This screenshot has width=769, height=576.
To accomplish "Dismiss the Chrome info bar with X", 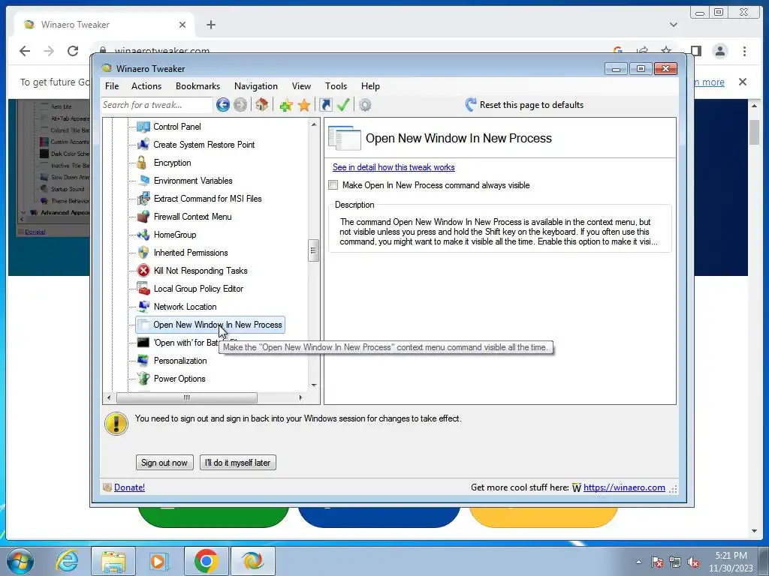I will tap(743, 82).
